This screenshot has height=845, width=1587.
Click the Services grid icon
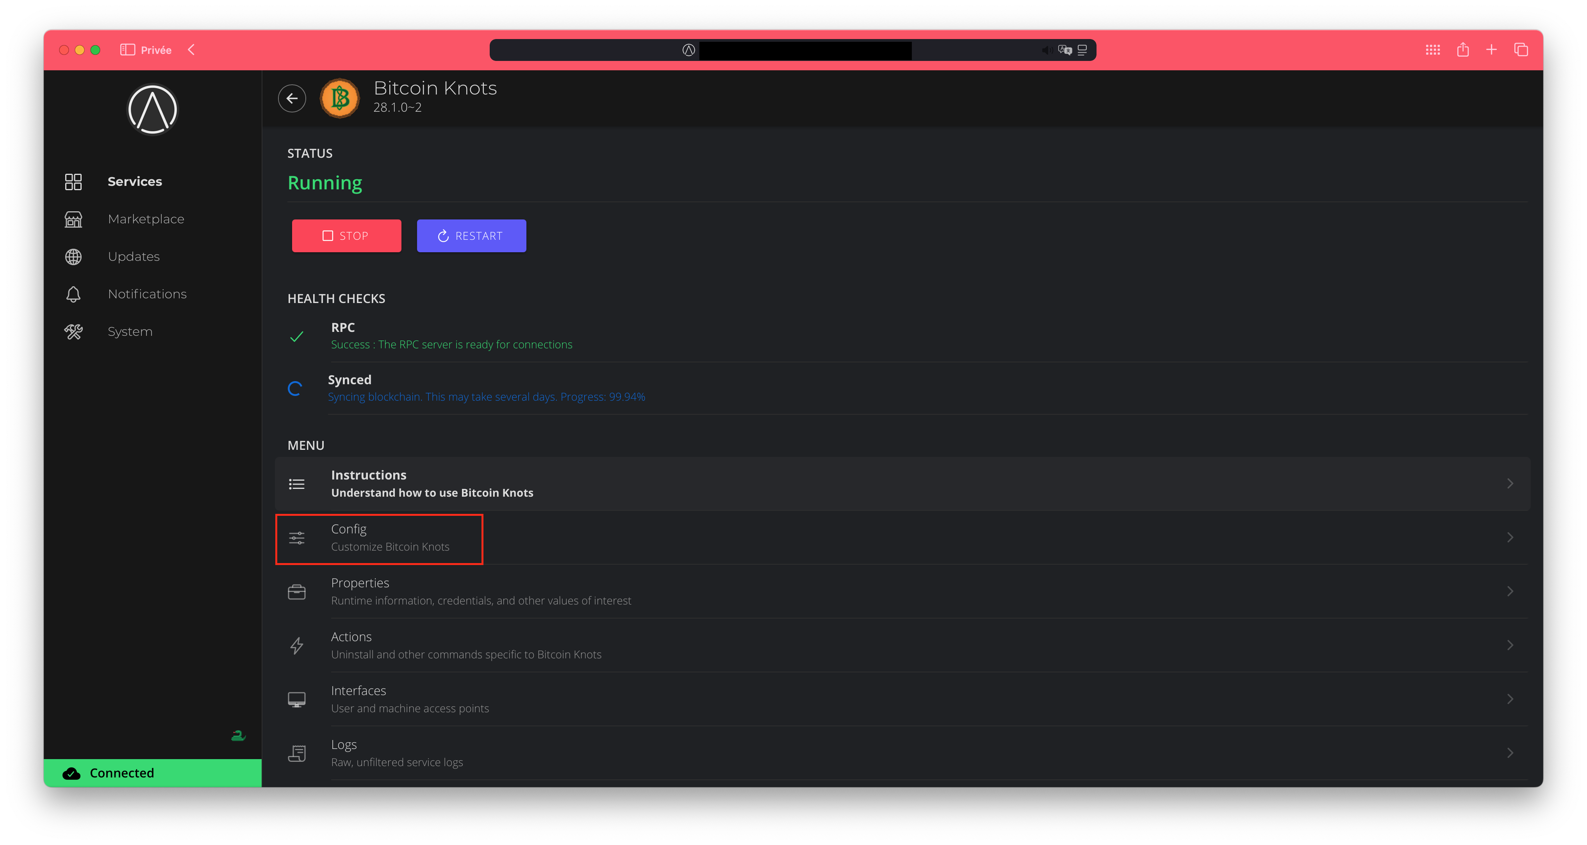tap(73, 182)
